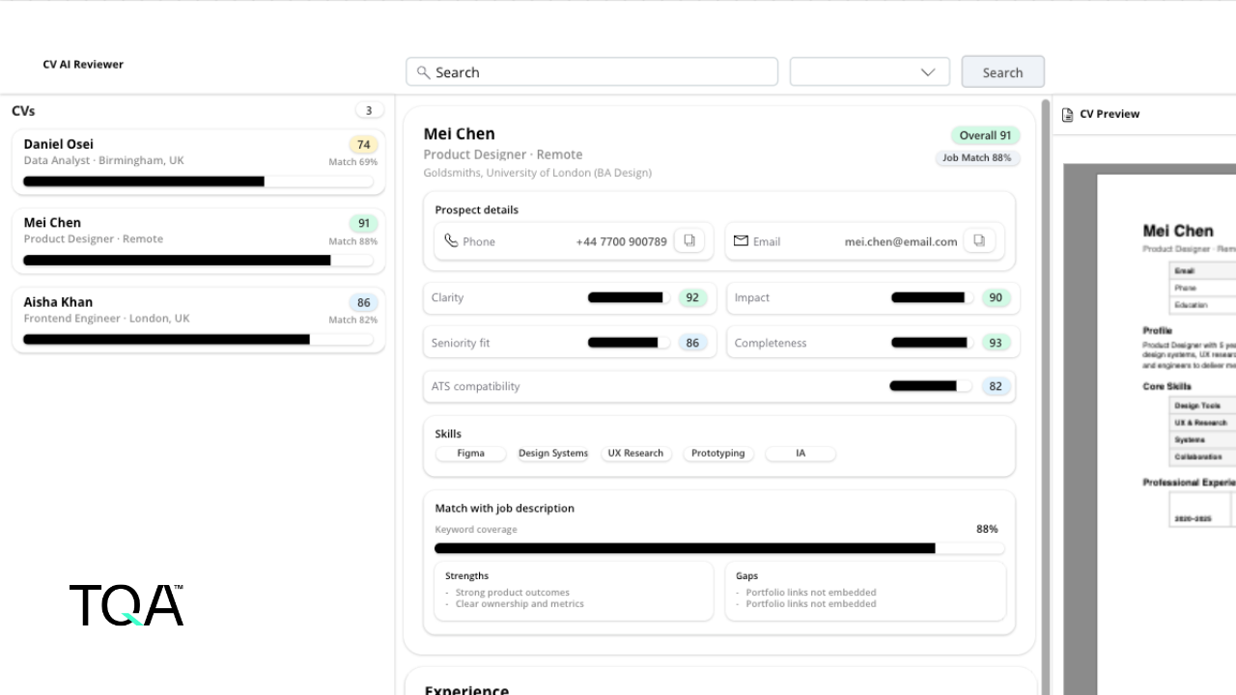Image resolution: width=1236 pixels, height=695 pixels.
Task: Click the email envelope icon
Action: [741, 241]
